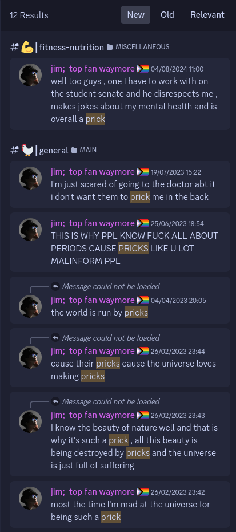Click the 25/06/2023 18:54 timestamp
The width and height of the screenshot is (236, 532).
(177, 224)
